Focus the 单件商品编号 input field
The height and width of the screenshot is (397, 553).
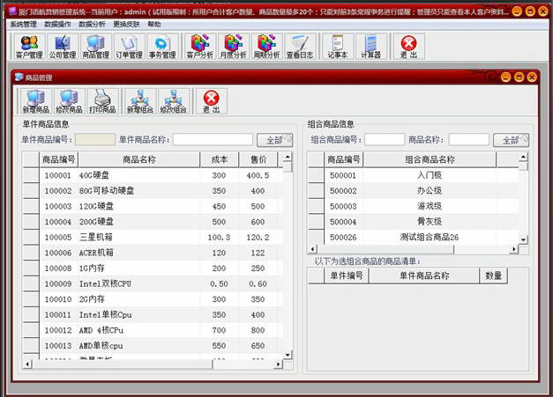(x=95, y=140)
